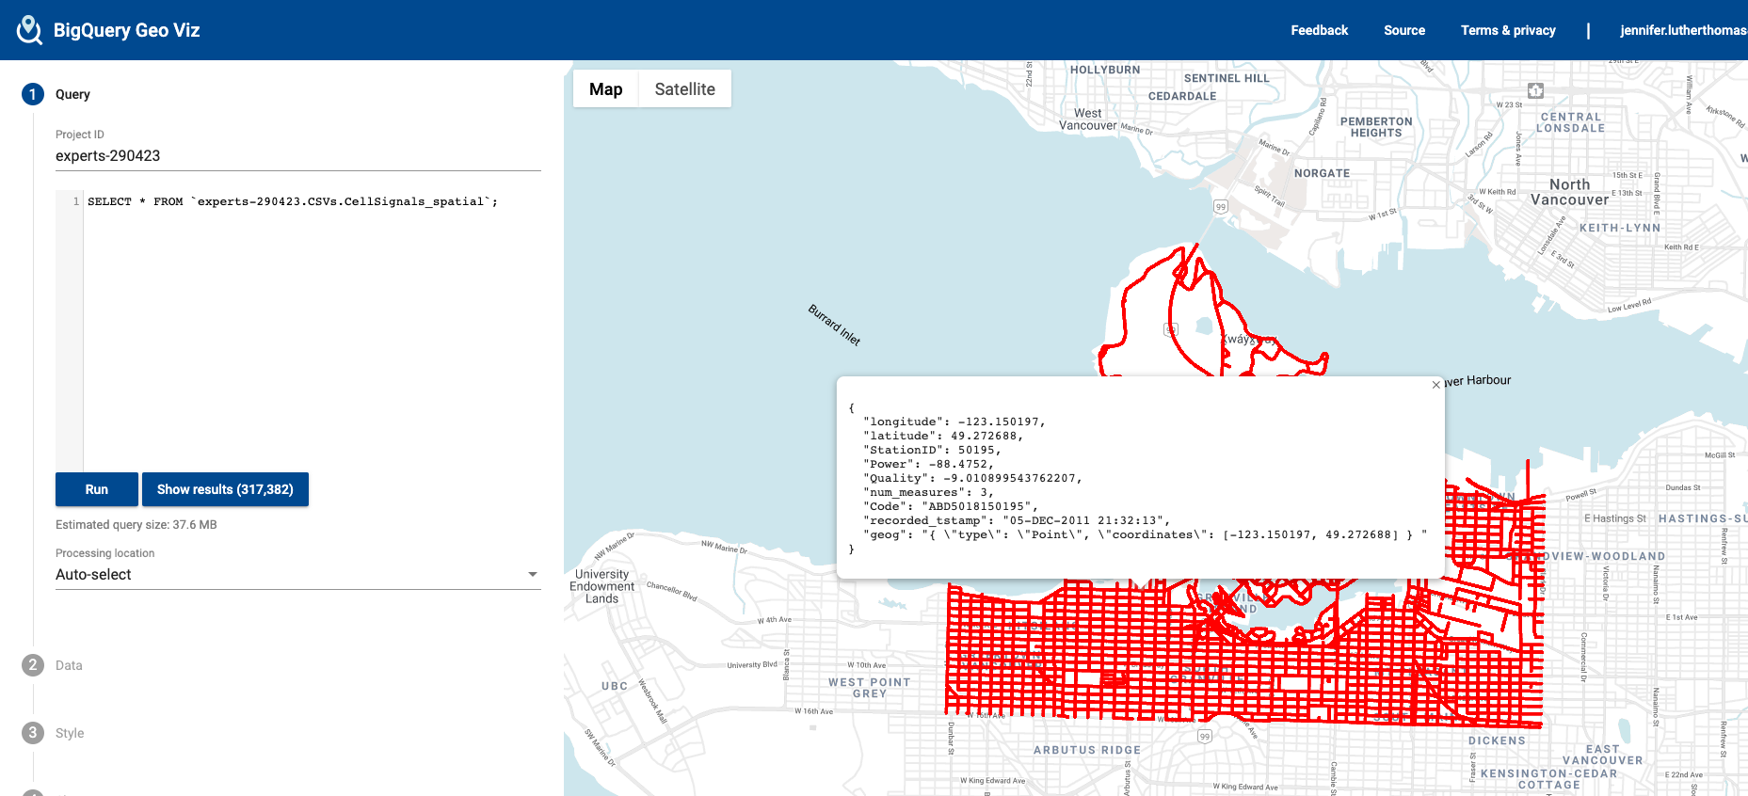Click the SENTINEL HILL map label
The image size is (1748, 796).
coord(1227,78)
